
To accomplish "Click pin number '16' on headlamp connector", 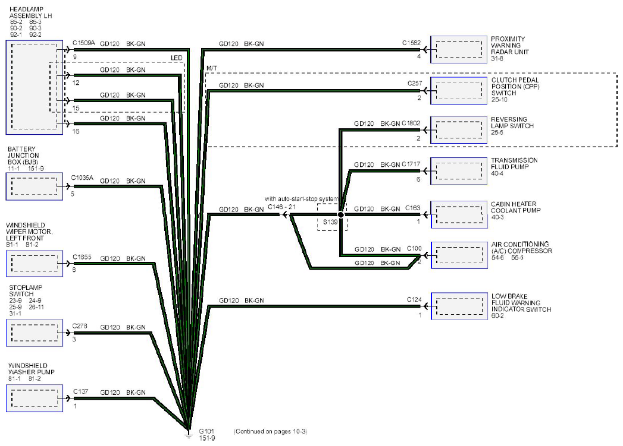I will pos(76,131).
